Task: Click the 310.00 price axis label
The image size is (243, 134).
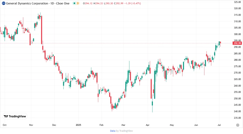Action: coord(237,21)
